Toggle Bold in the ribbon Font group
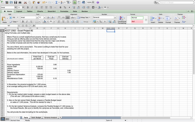Viewport: 195px width, 122px height. pos(23,21)
